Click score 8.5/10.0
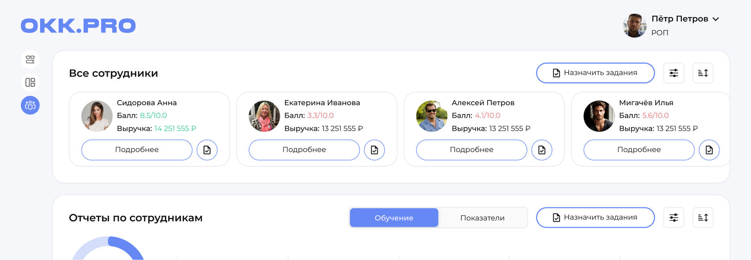Screen dimensions: 751x260 153,116
